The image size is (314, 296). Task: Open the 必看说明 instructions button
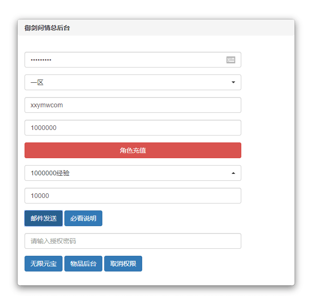(83, 218)
